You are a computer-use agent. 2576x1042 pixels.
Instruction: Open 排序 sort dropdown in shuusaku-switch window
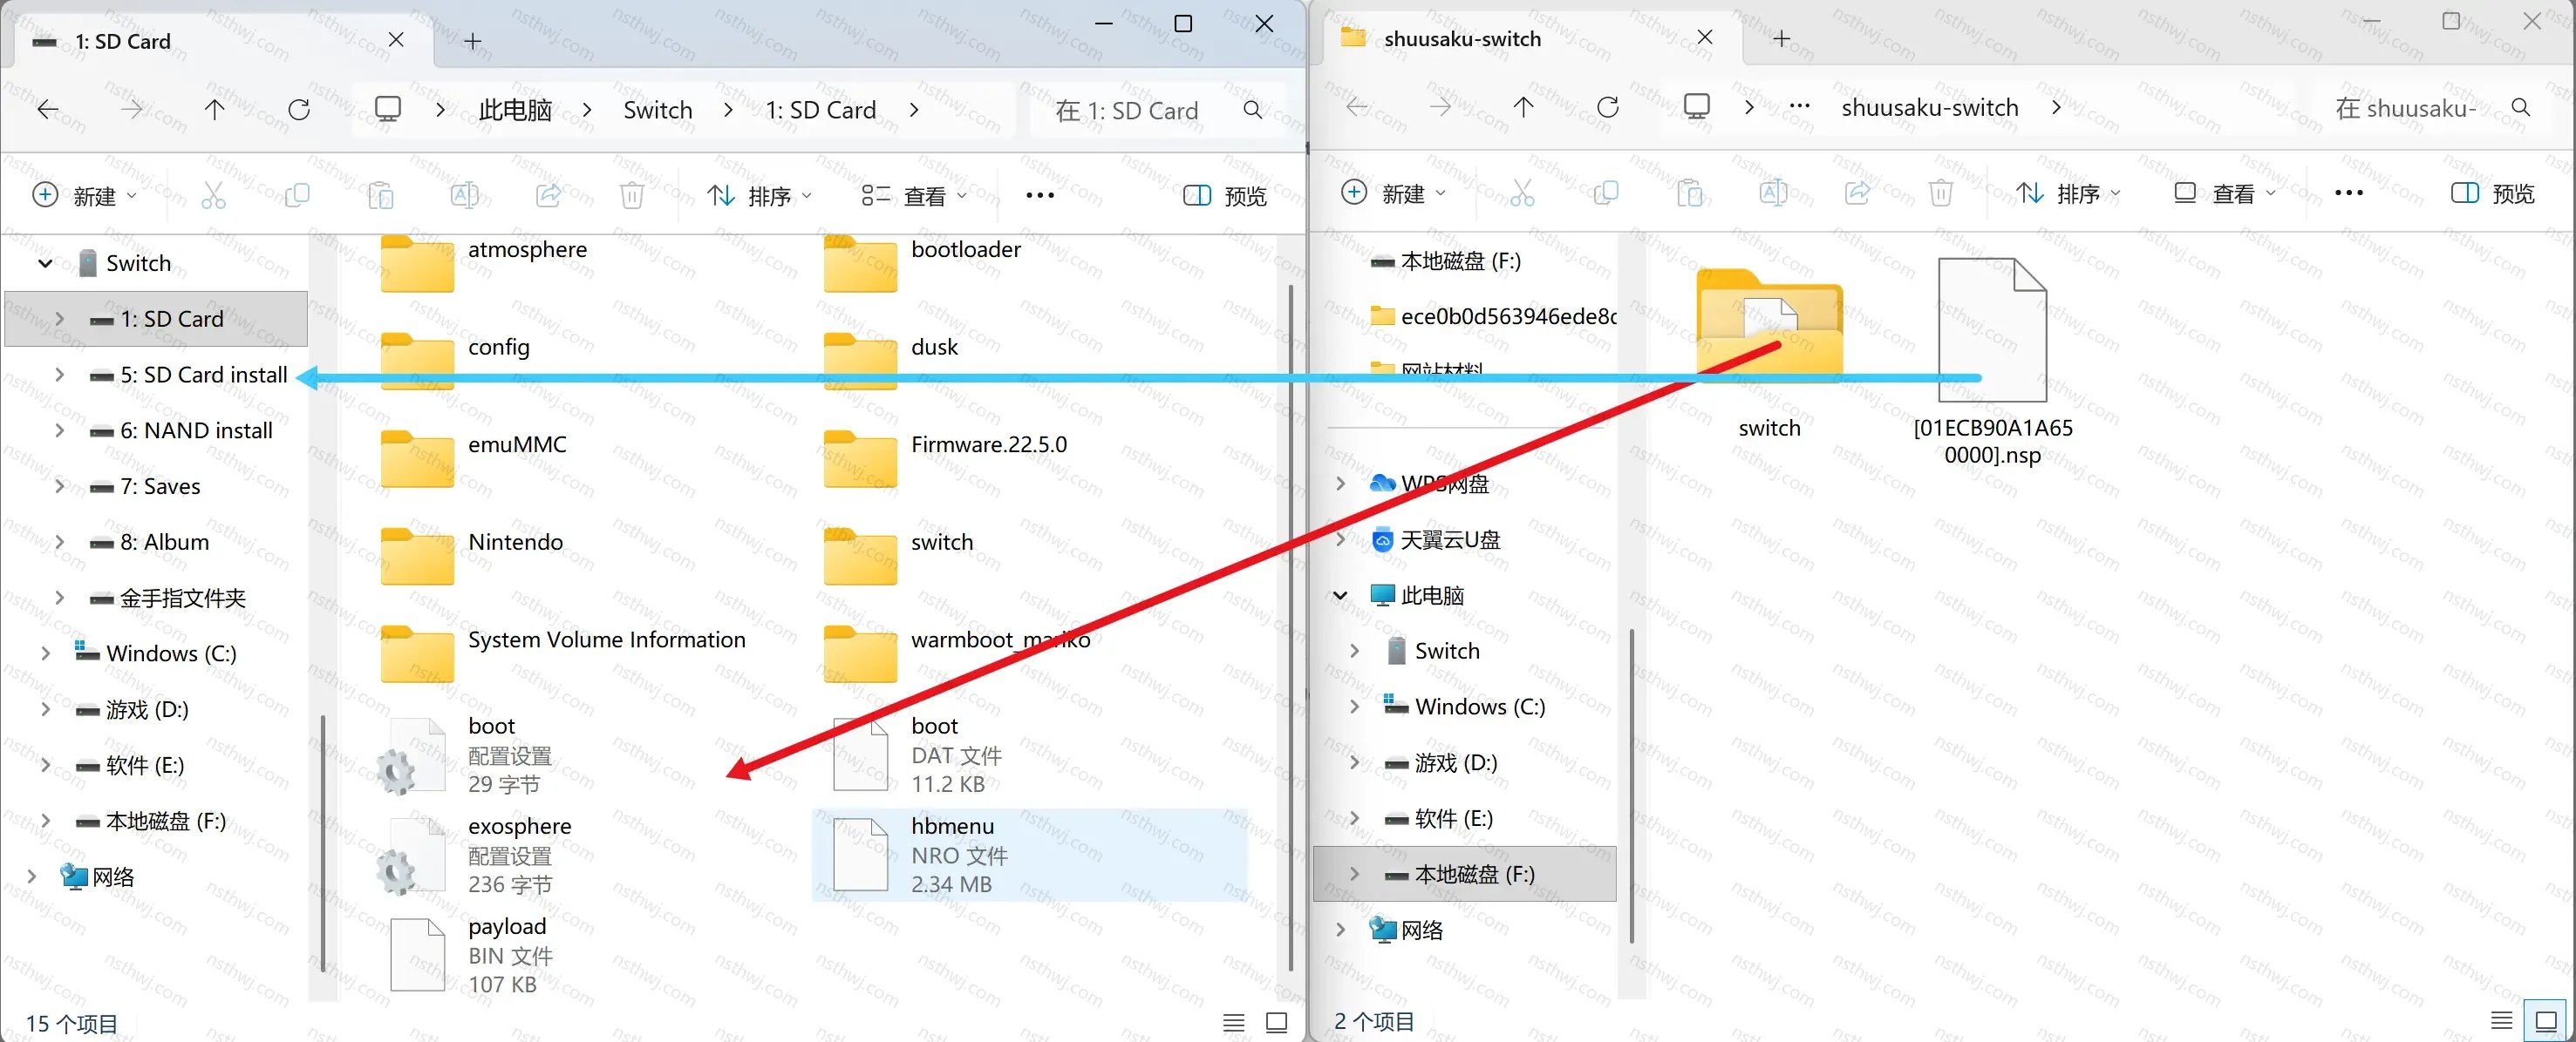[2068, 193]
